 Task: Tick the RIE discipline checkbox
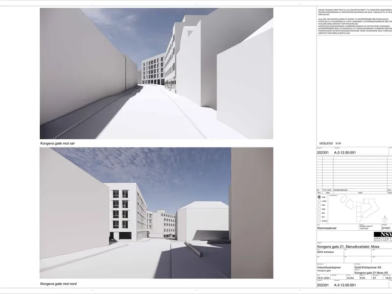tap(319, 213)
